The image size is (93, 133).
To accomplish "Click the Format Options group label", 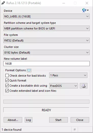I will (16, 70).
